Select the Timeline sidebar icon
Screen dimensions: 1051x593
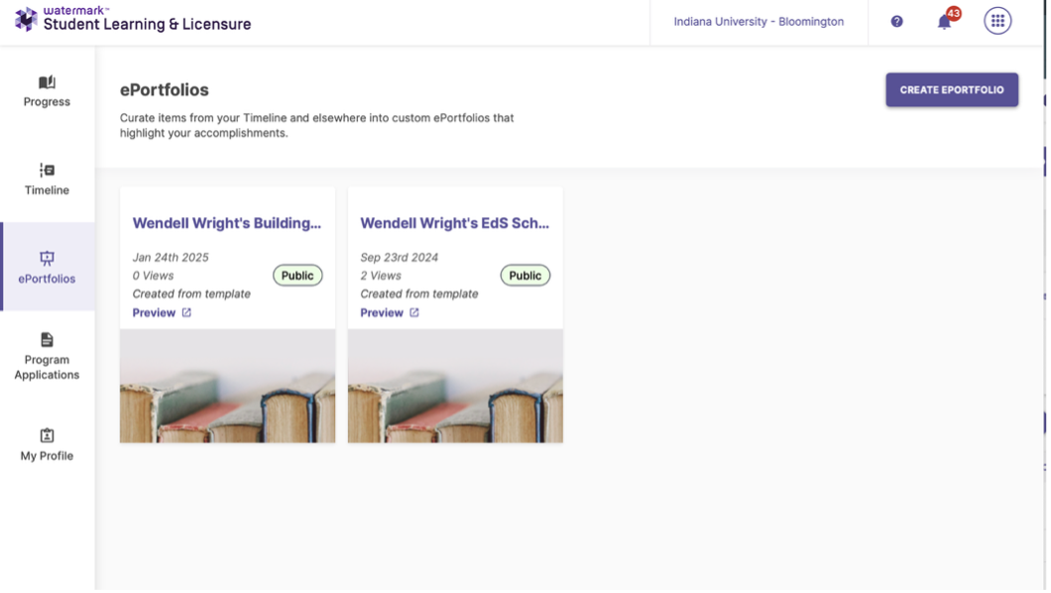click(x=46, y=171)
